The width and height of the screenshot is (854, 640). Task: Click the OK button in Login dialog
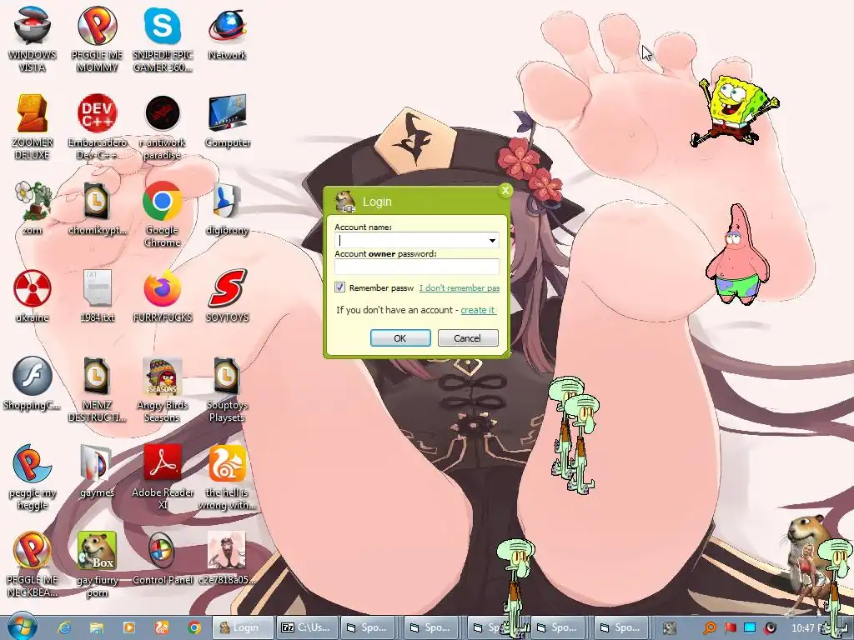click(x=400, y=338)
